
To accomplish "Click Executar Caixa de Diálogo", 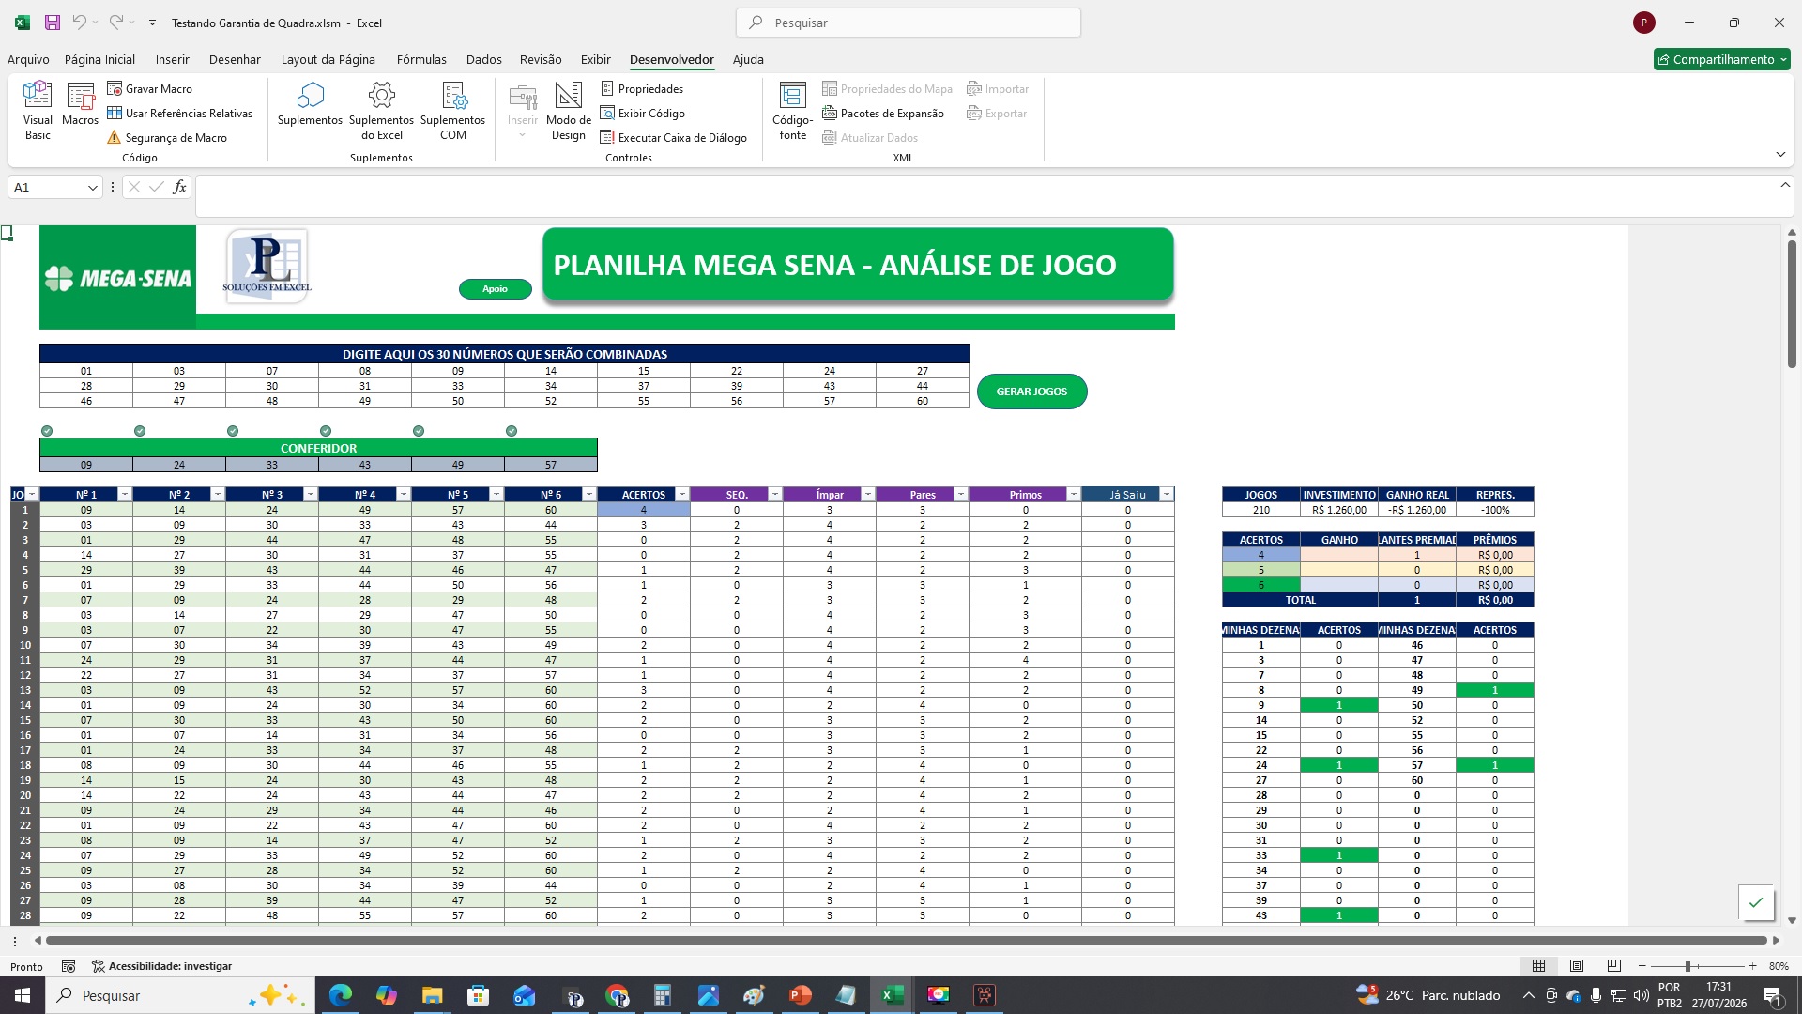I will (x=674, y=137).
